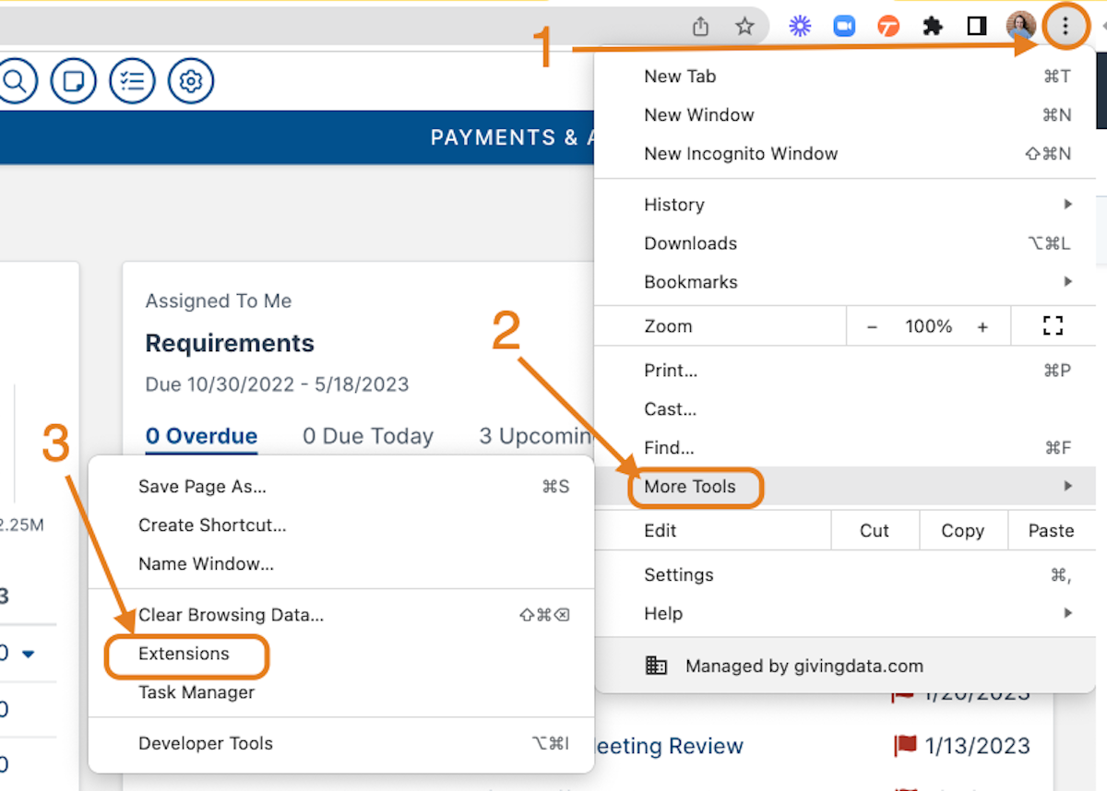Click the 1/13/2023 due date
Viewport: 1107px width, 791px height.
pos(978,746)
